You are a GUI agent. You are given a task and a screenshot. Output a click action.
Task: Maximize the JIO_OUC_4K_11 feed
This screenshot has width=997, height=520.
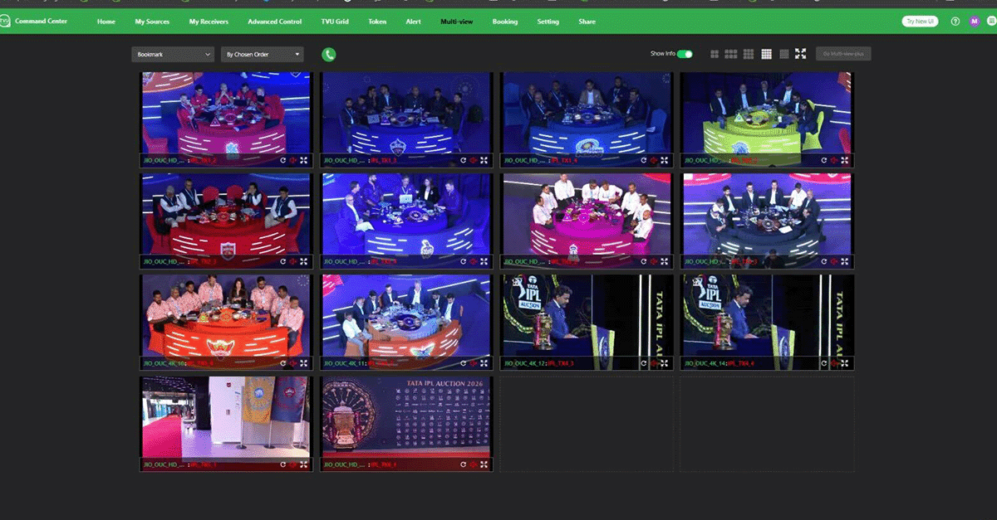[x=484, y=363]
